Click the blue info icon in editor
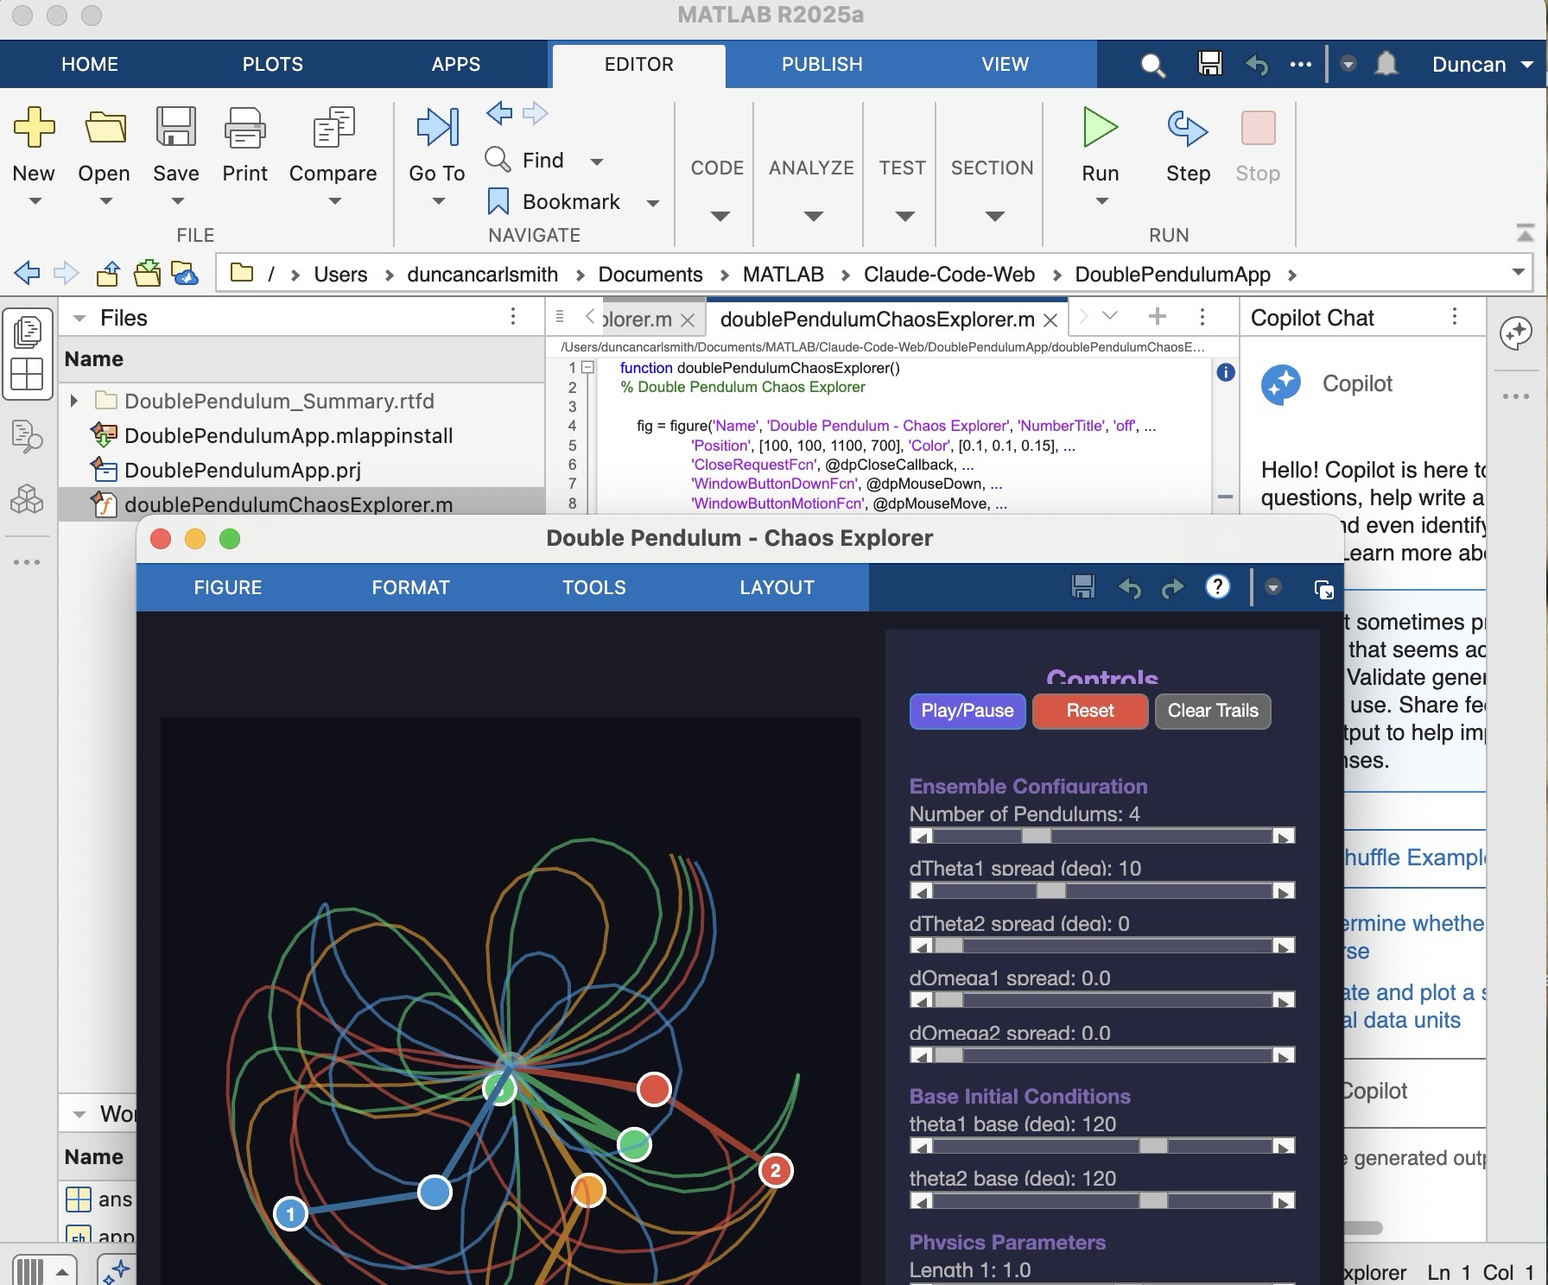Screen dimensions: 1548x1285 pyautogui.click(x=1225, y=372)
